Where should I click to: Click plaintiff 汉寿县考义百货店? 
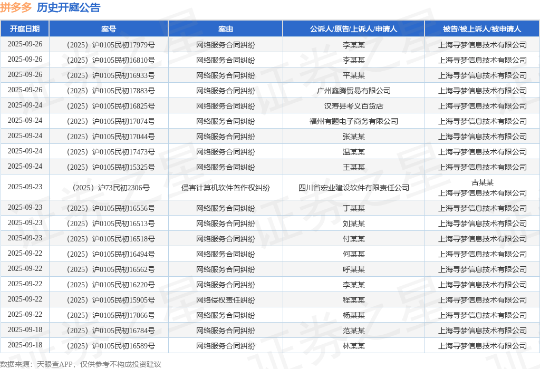(x=354, y=106)
